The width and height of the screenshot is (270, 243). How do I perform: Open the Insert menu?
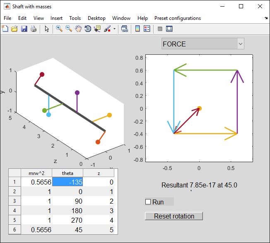coord(56,18)
